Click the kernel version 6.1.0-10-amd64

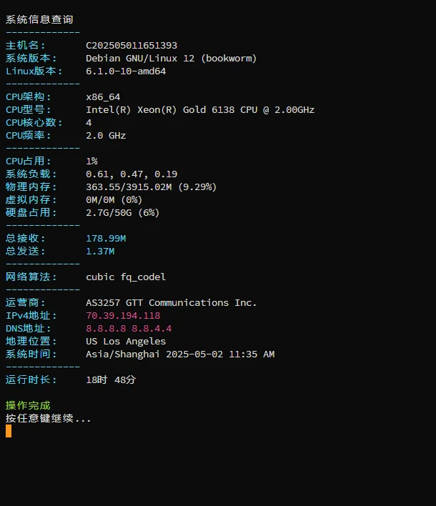tap(126, 71)
